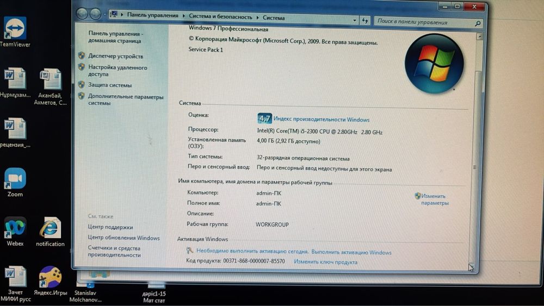
Task: Maximize the System window
Action: [458, 6]
